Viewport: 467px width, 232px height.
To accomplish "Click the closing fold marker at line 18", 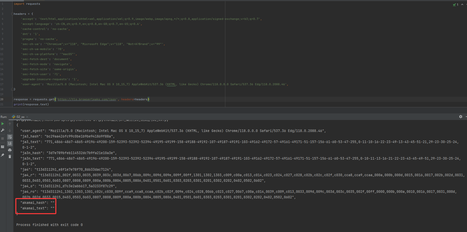I will coord(12,89).
